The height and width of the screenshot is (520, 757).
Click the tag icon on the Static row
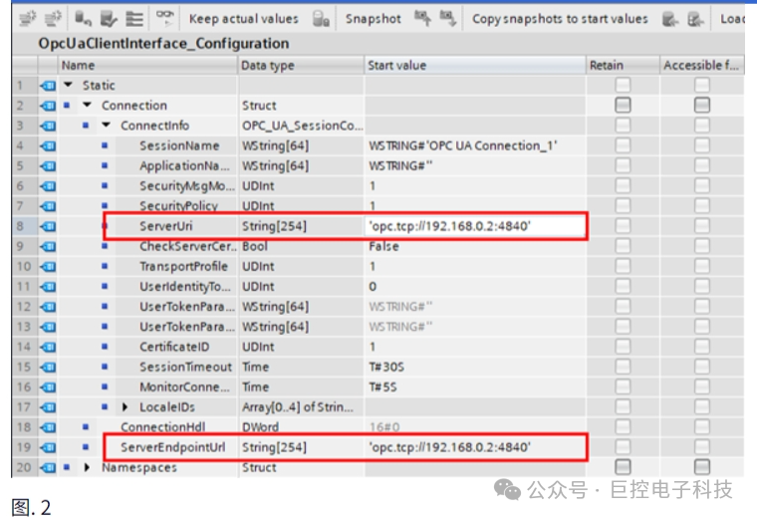48,86
